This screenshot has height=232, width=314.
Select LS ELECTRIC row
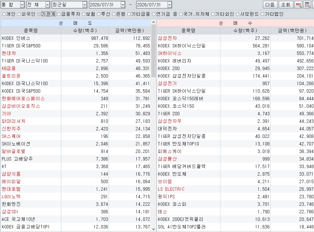pos(235,189)
